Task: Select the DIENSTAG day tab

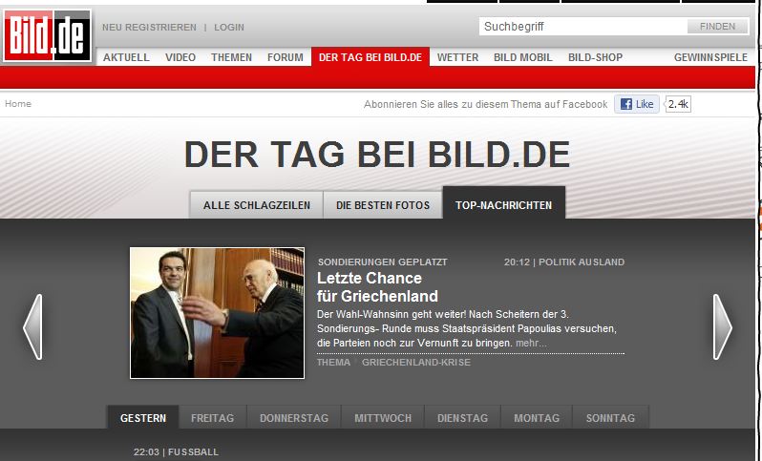Action: coord(462,417)
